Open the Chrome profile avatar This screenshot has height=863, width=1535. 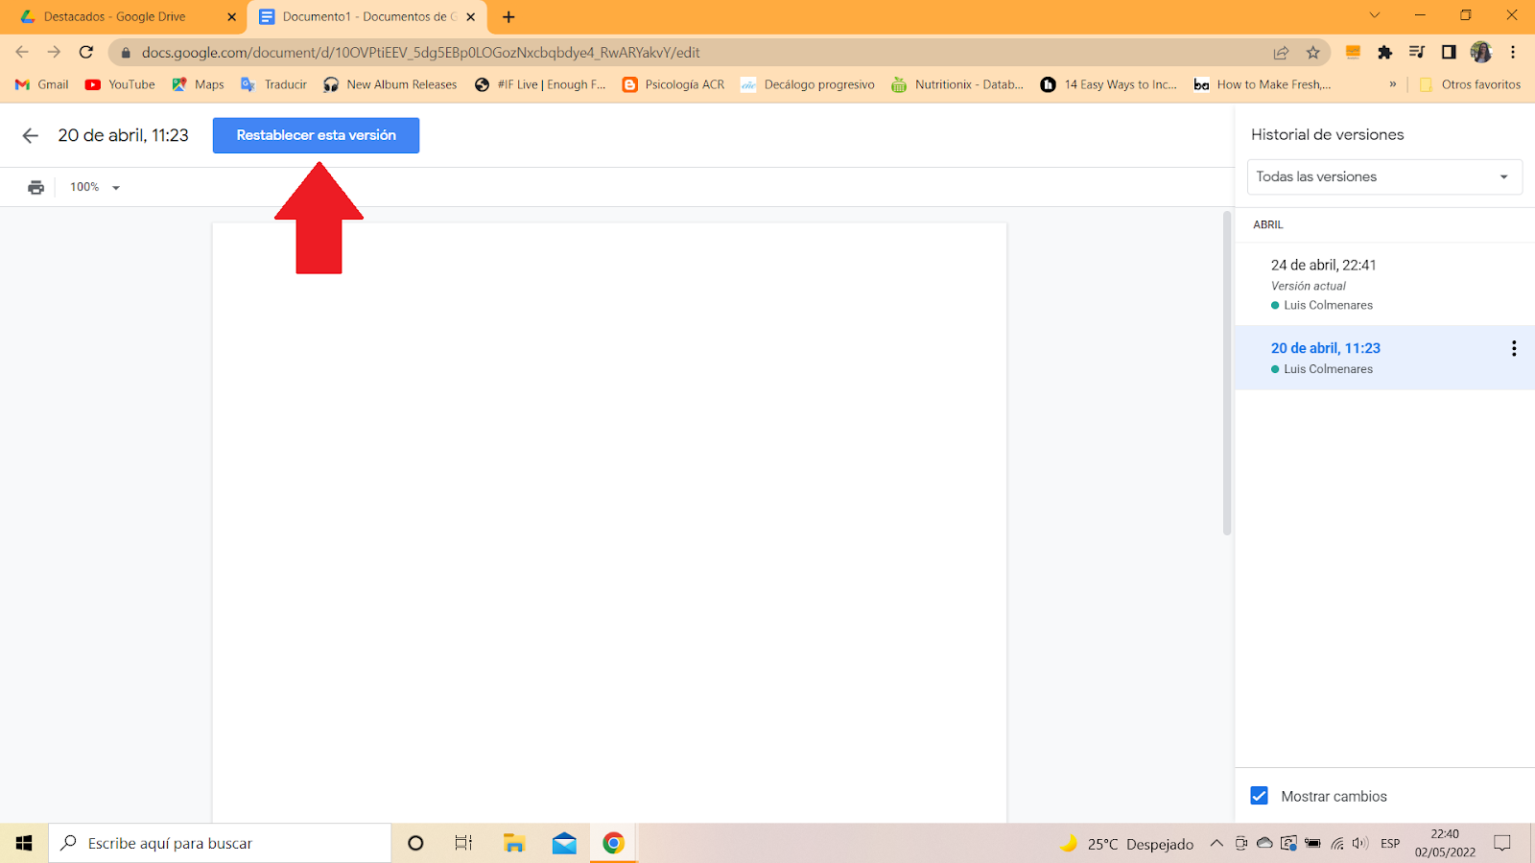coord(1481,52)
